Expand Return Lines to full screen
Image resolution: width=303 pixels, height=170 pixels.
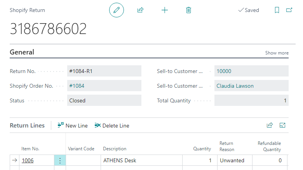point(282,125)
